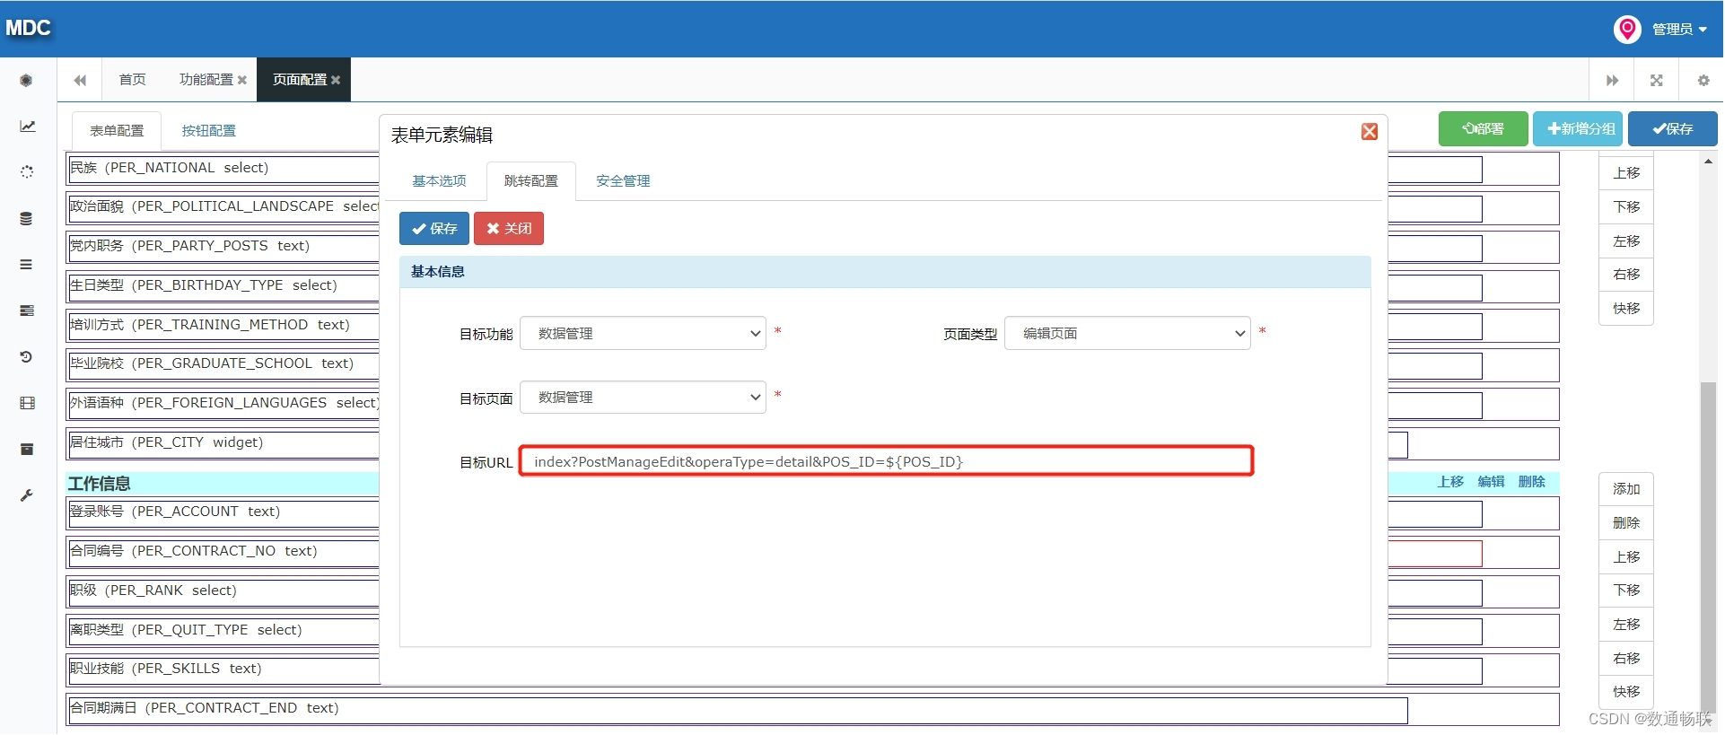Open the 表单配置 tab

click(117, 131)
